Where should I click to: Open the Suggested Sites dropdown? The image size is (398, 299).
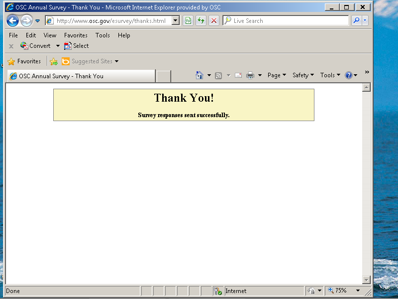tap(90, 61)
